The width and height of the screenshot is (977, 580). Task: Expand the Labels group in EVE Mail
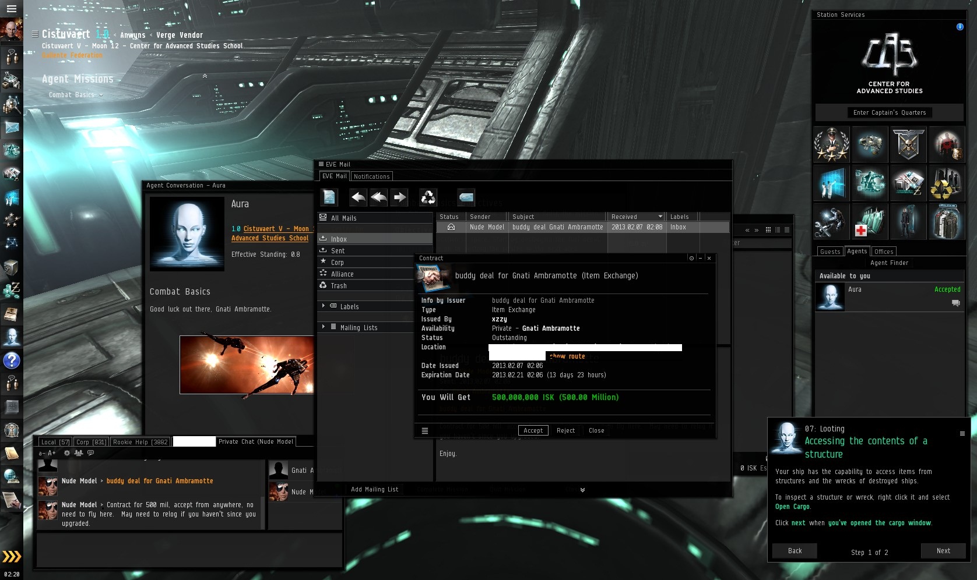pos(324,306)
